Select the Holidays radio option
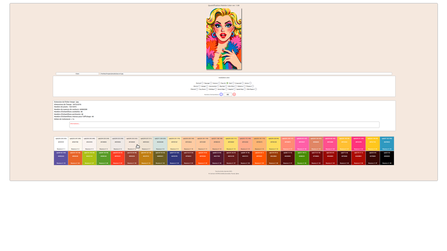 216,89
